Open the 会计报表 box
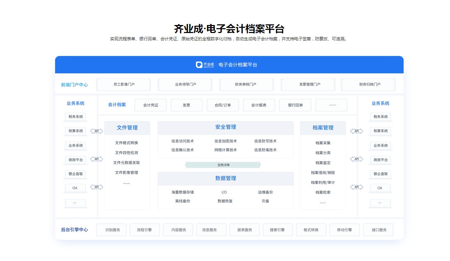 pos(259,105)
